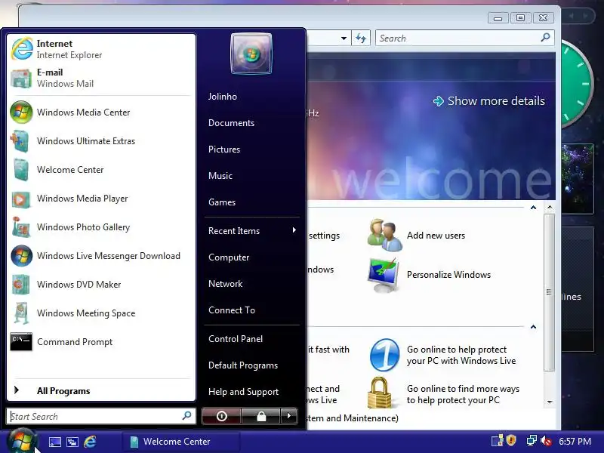The height and width of the screenshot is (453, 604).
Task: Collapse the Offers from Microsoft section chevron
Action: pos(534,327)
